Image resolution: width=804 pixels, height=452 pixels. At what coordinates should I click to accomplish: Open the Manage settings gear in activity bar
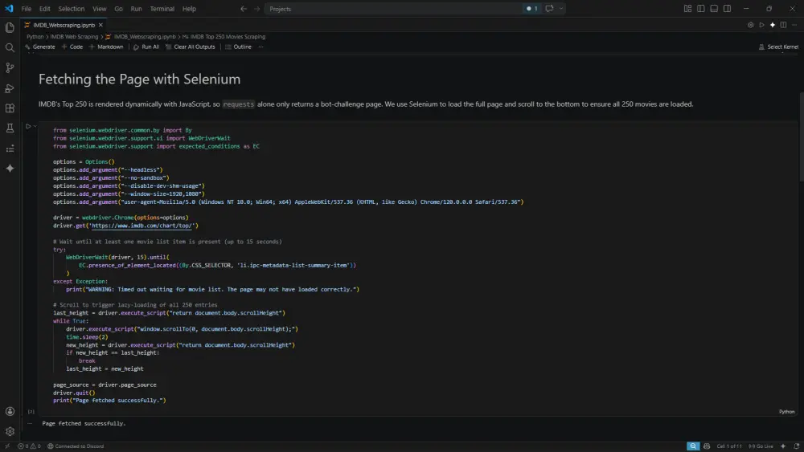[x=10, y=431]
